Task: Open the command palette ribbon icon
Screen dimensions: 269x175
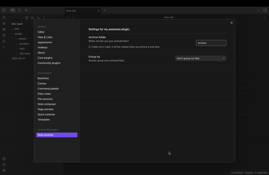Action: tap(4, 47)
